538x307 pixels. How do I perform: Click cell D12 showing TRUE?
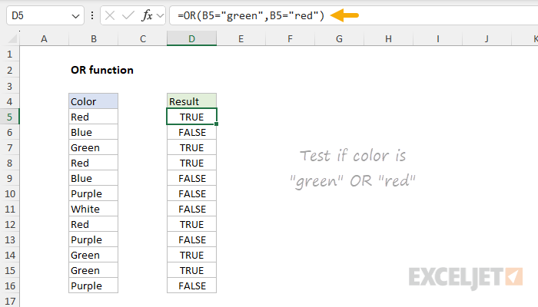click(x=192, y=224)
